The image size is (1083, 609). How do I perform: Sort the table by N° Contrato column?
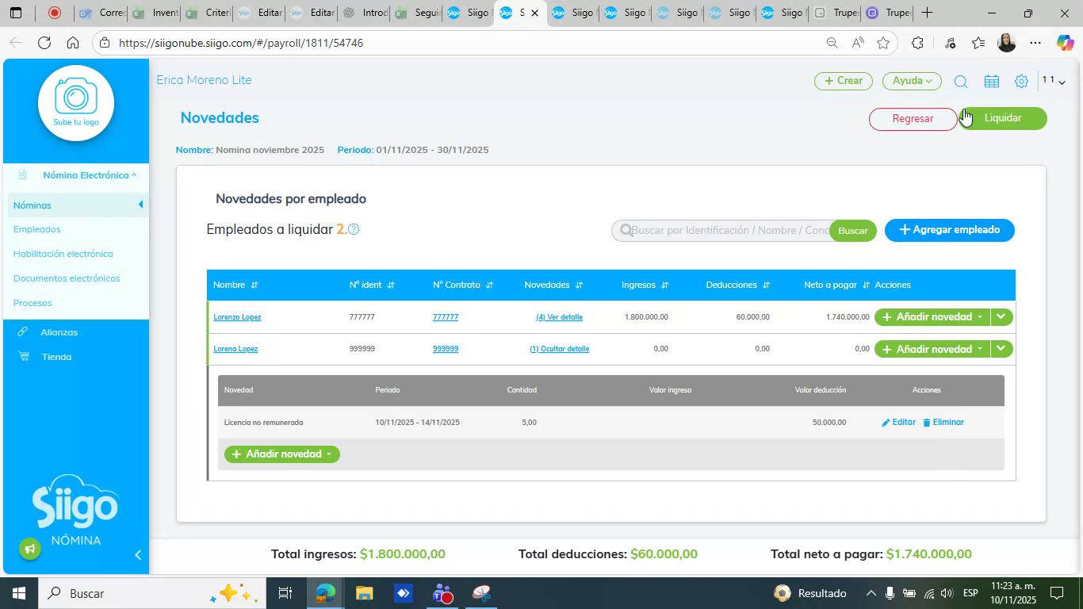(x=489, y=285)
